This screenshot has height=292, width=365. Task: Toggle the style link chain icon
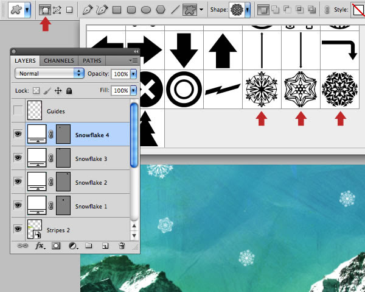[x=327, y=10]
